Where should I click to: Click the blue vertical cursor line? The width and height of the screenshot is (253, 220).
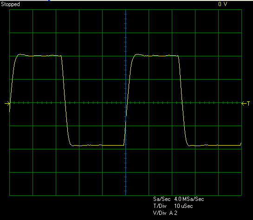[x=126, y=65]
